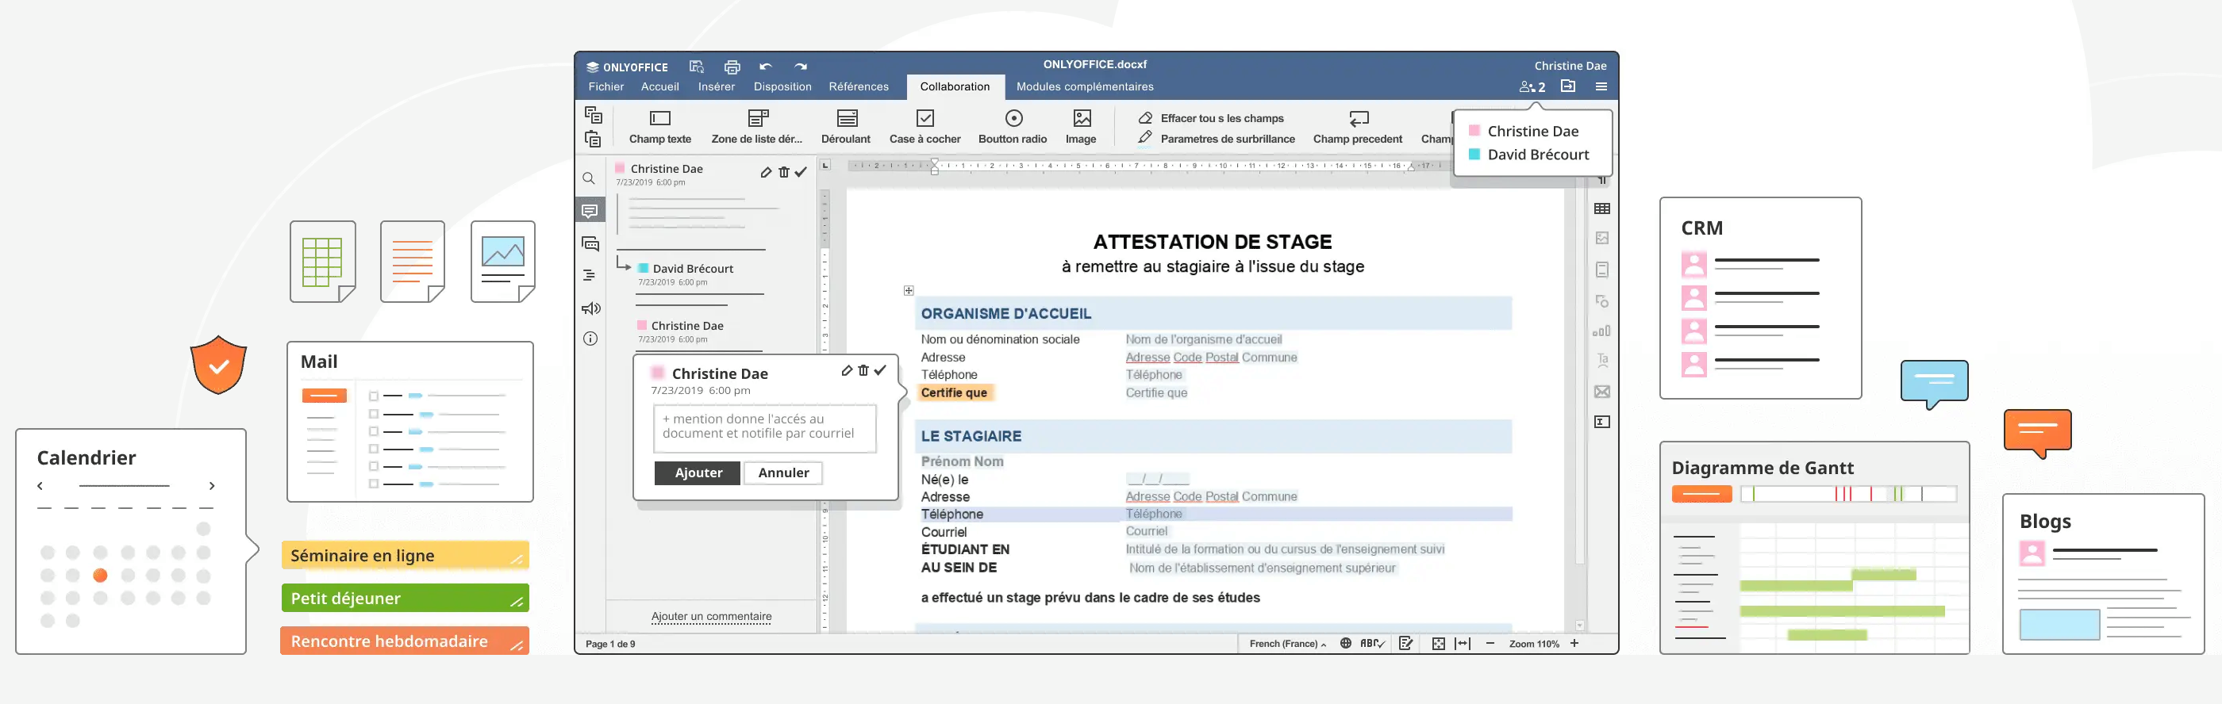Switch to the Références tab

coord(859,87)
